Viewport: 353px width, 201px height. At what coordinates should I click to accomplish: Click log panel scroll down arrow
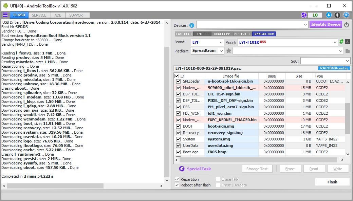(167, 180)
